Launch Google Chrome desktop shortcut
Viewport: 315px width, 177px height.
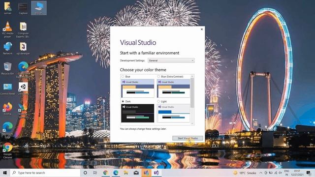8,150
